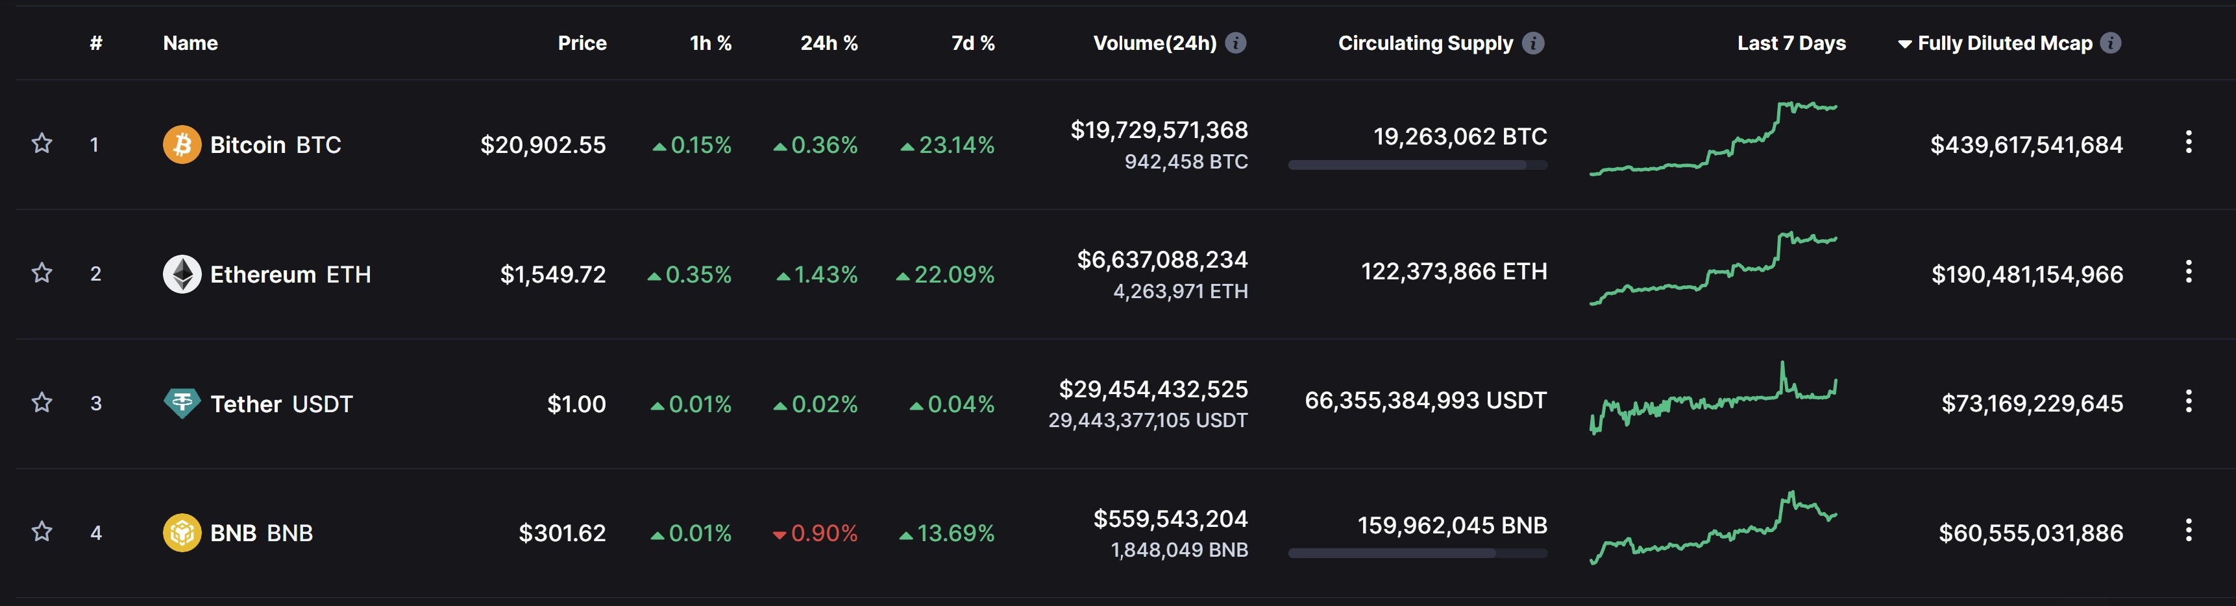This screenshot has height=606, width=2236.
Task: Star Tether to add to watchlist
Action: click(x=42, y=402)
